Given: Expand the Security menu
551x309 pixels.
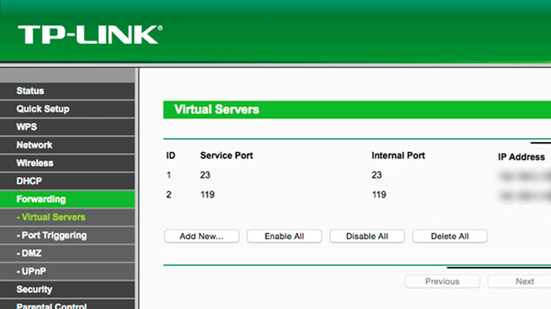Looking at the screenshot, I should tap(34, 289).
